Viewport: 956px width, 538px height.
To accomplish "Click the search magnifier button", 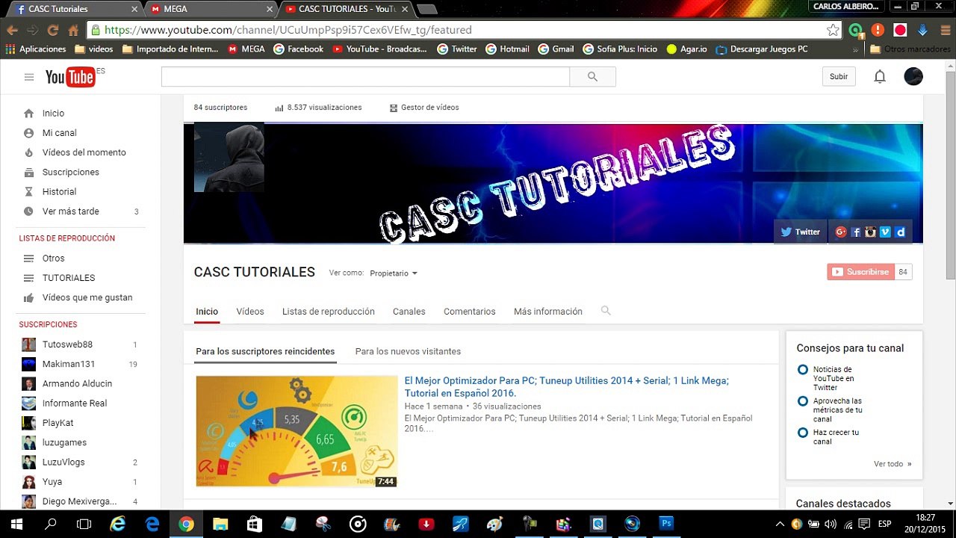I will pos(592,76).
